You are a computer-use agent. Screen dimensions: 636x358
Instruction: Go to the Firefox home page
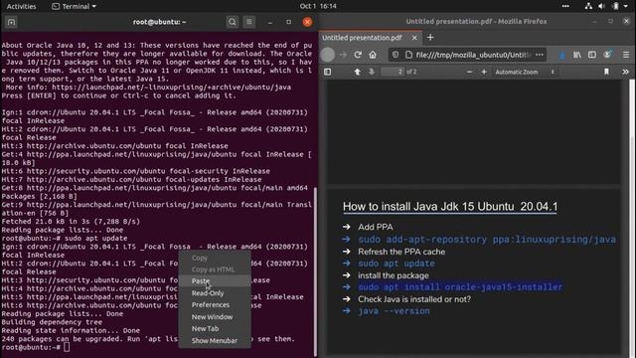[x=373, y=55]
